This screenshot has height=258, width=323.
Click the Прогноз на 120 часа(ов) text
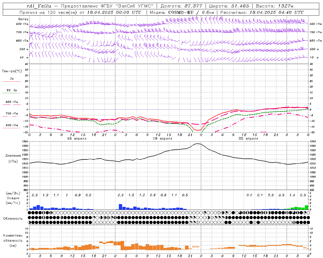tap(48, 12)
